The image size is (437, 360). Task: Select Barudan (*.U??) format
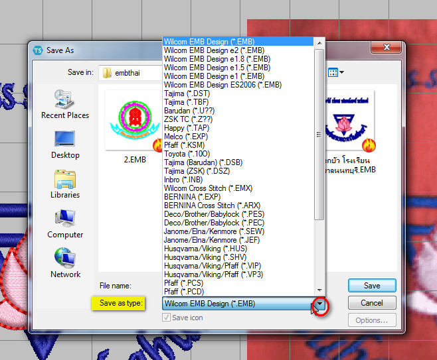point(238,111)
